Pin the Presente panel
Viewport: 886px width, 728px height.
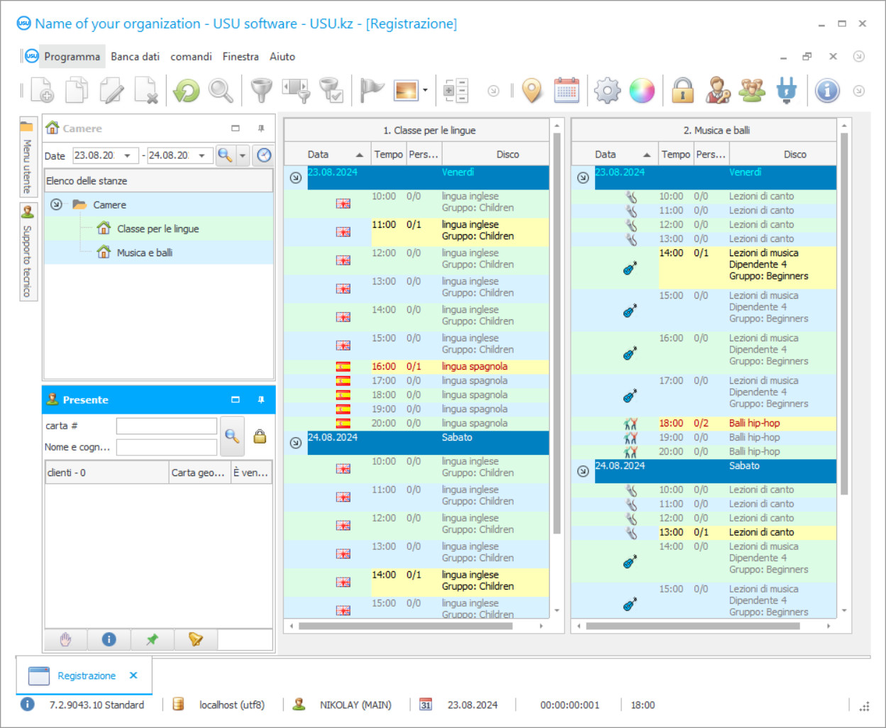(261, 399)
